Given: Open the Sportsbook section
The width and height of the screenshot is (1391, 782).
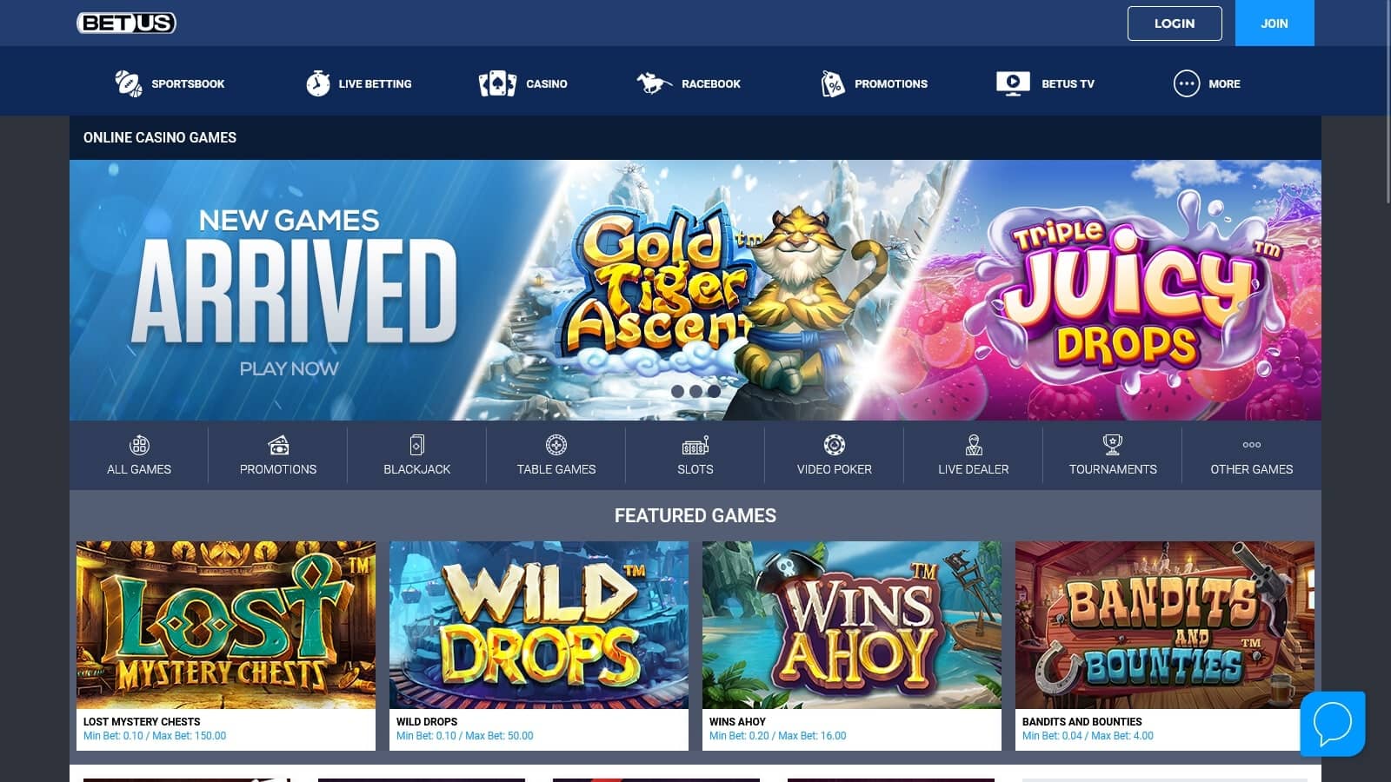Looking at the screenshot, I should [x=170, y=83].
